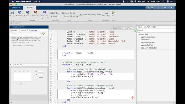Click the Uncomment icon next to Comment
The image size is (185, 104).
[74, 13]
